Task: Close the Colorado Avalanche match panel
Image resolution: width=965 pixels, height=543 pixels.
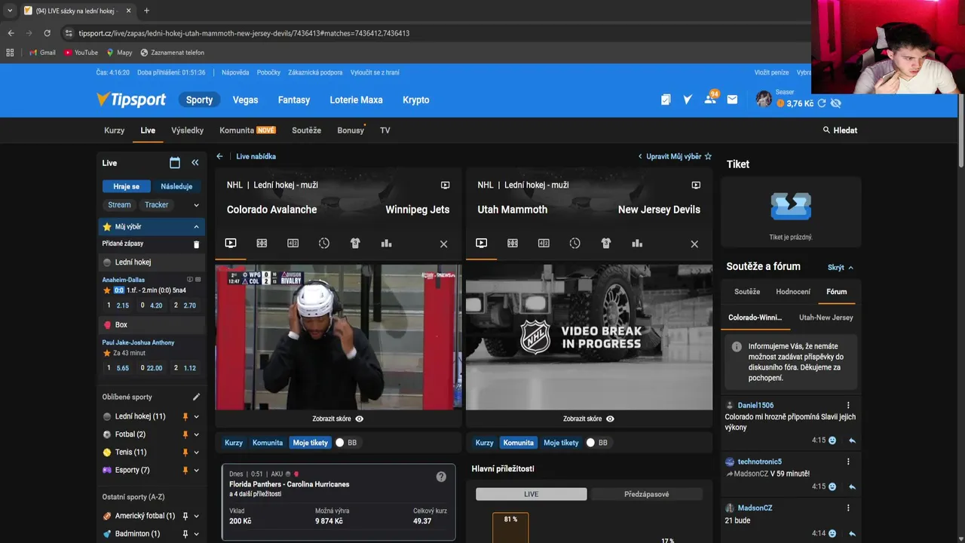Action: point(443,244)
